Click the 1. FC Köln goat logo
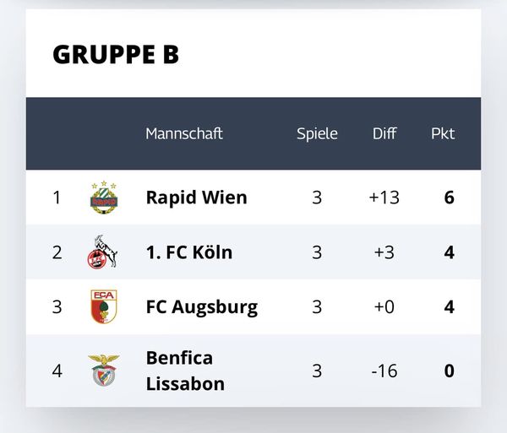The image size is (507, 433). coord(102,252)
